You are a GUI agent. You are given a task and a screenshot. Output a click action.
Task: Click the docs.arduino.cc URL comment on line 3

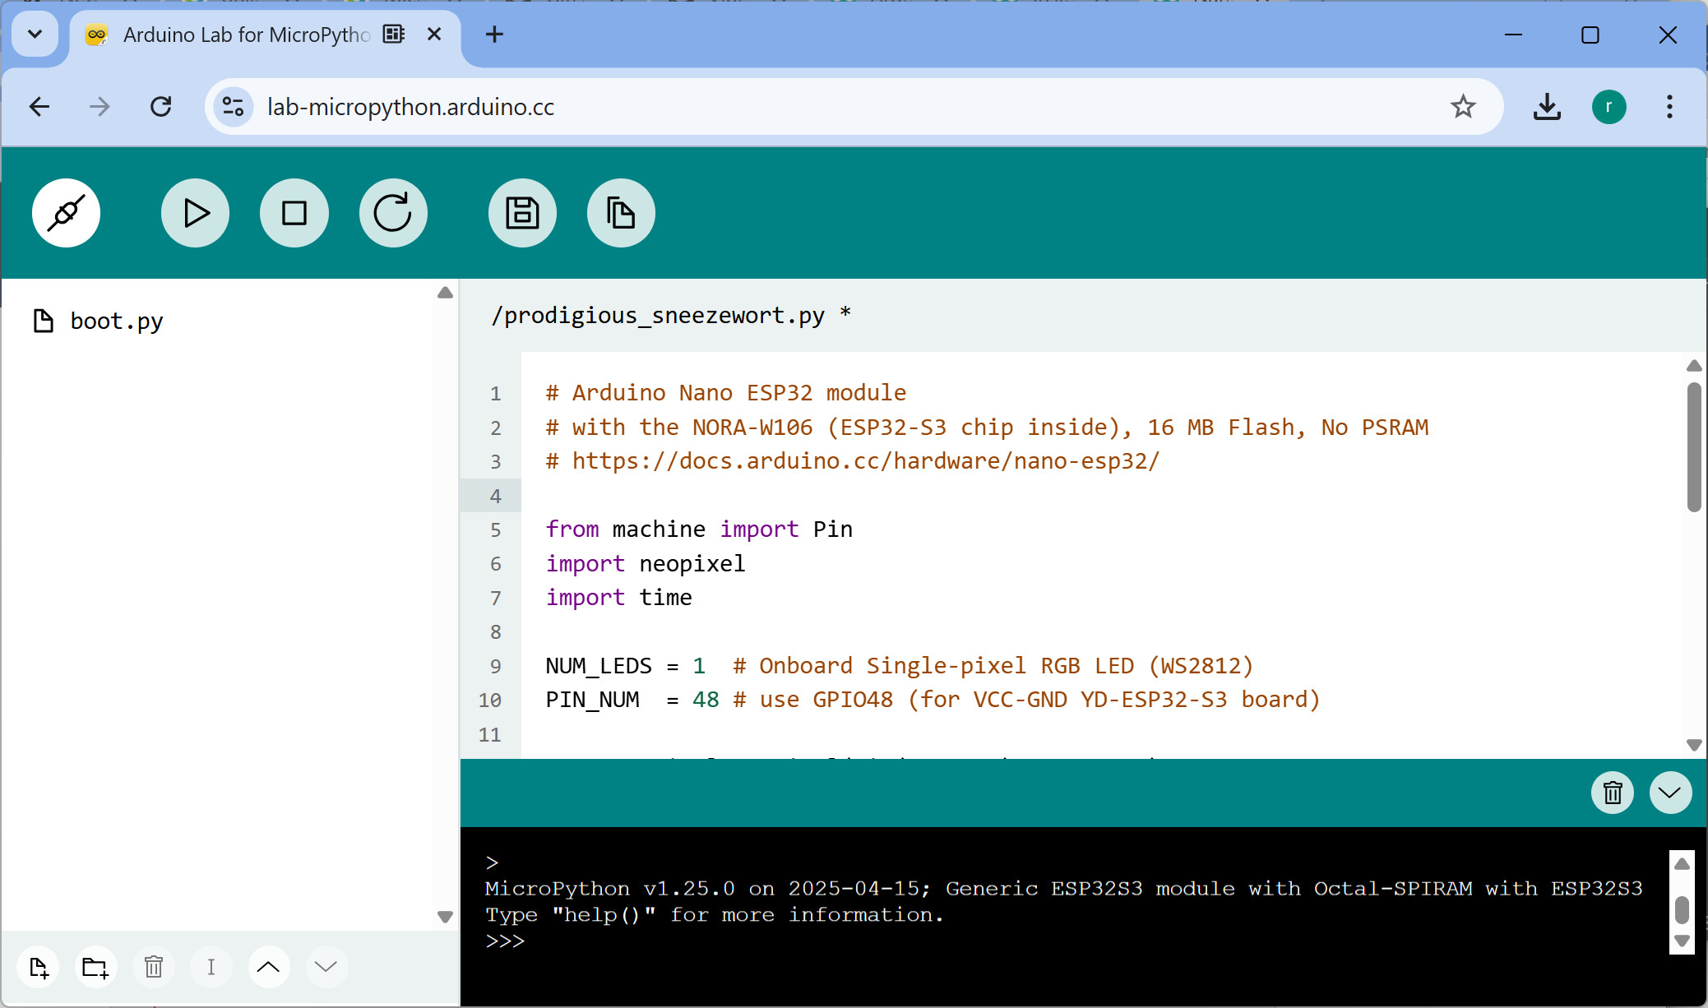pos(853,461)
